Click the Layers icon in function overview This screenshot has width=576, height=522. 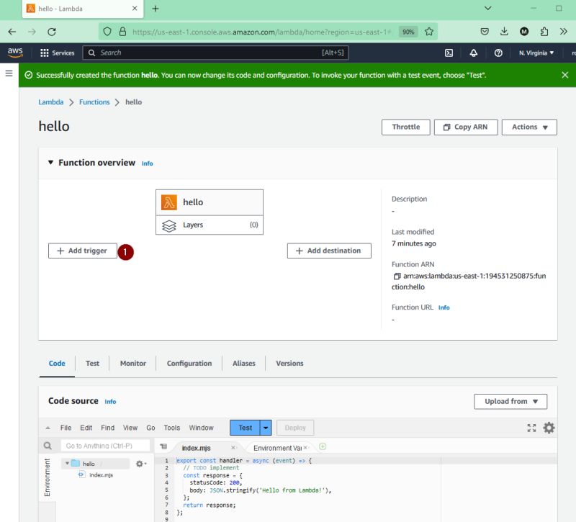click(x=167, y=225)
